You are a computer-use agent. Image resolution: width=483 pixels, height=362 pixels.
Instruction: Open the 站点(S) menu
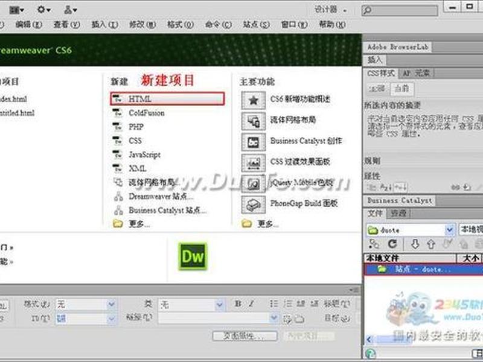pos(256,24)
